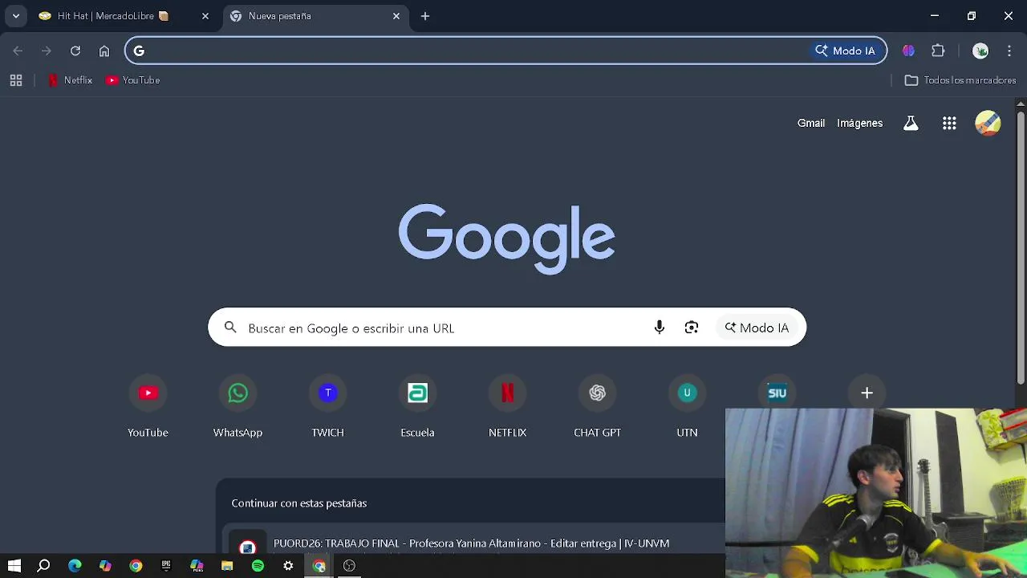Open the SIU shortcut tile
The image size is (1027, 578).
coord(777,393)
